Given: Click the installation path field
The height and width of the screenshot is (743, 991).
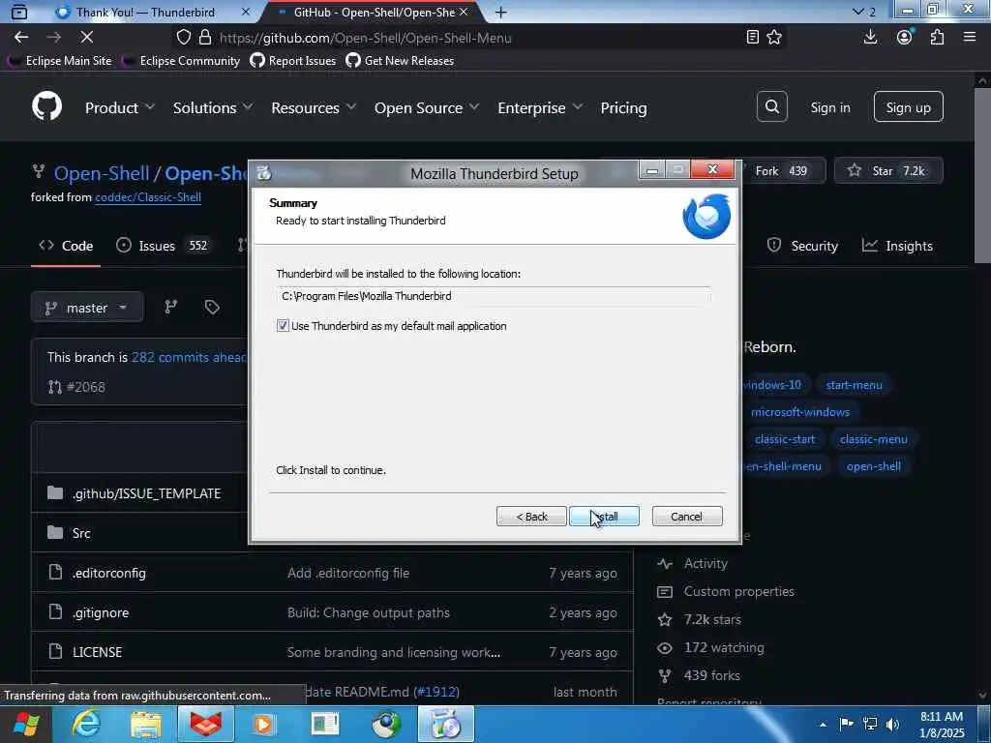Looking at the screenshot, I should 493,296.
